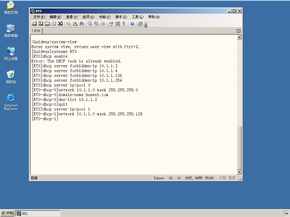Click the Quick Connect lightning icon
Viewport: 290px width, 217px height.
(41, 24)
